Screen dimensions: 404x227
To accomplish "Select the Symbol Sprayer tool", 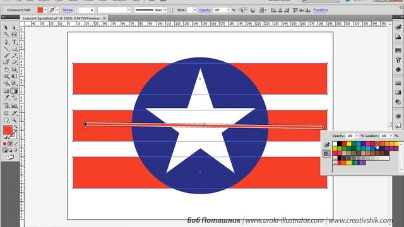I will click(x=6, y=105).
